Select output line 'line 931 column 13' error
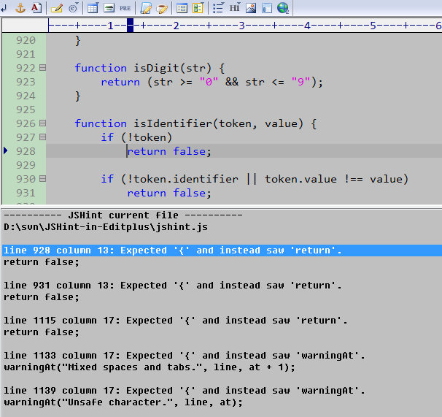Image resolution: width=442 pixels, height=417 pixels. point(173,286)
